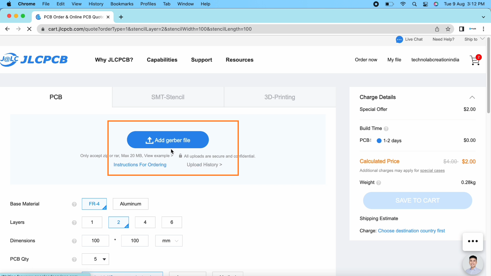Open the shopping cart icon
Viewport: 491px width, 276px height.
pos(475,60)
